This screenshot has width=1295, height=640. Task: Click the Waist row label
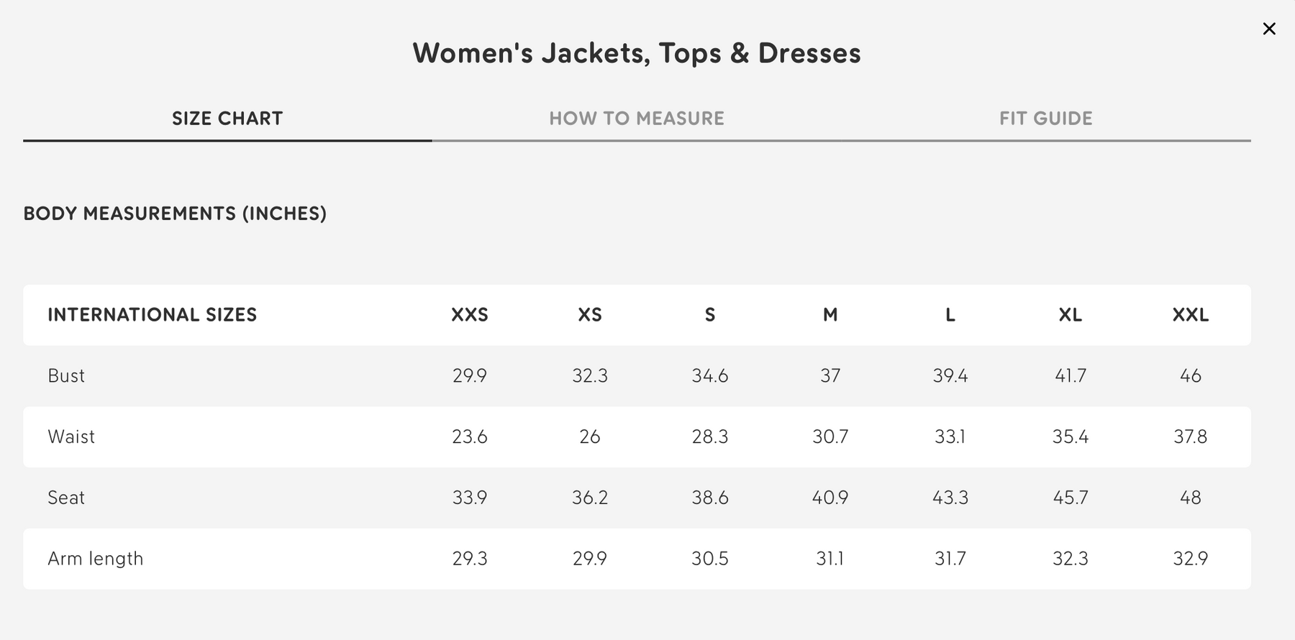pos(71,437)
